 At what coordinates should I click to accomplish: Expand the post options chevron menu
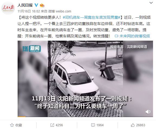click(151, 3)
